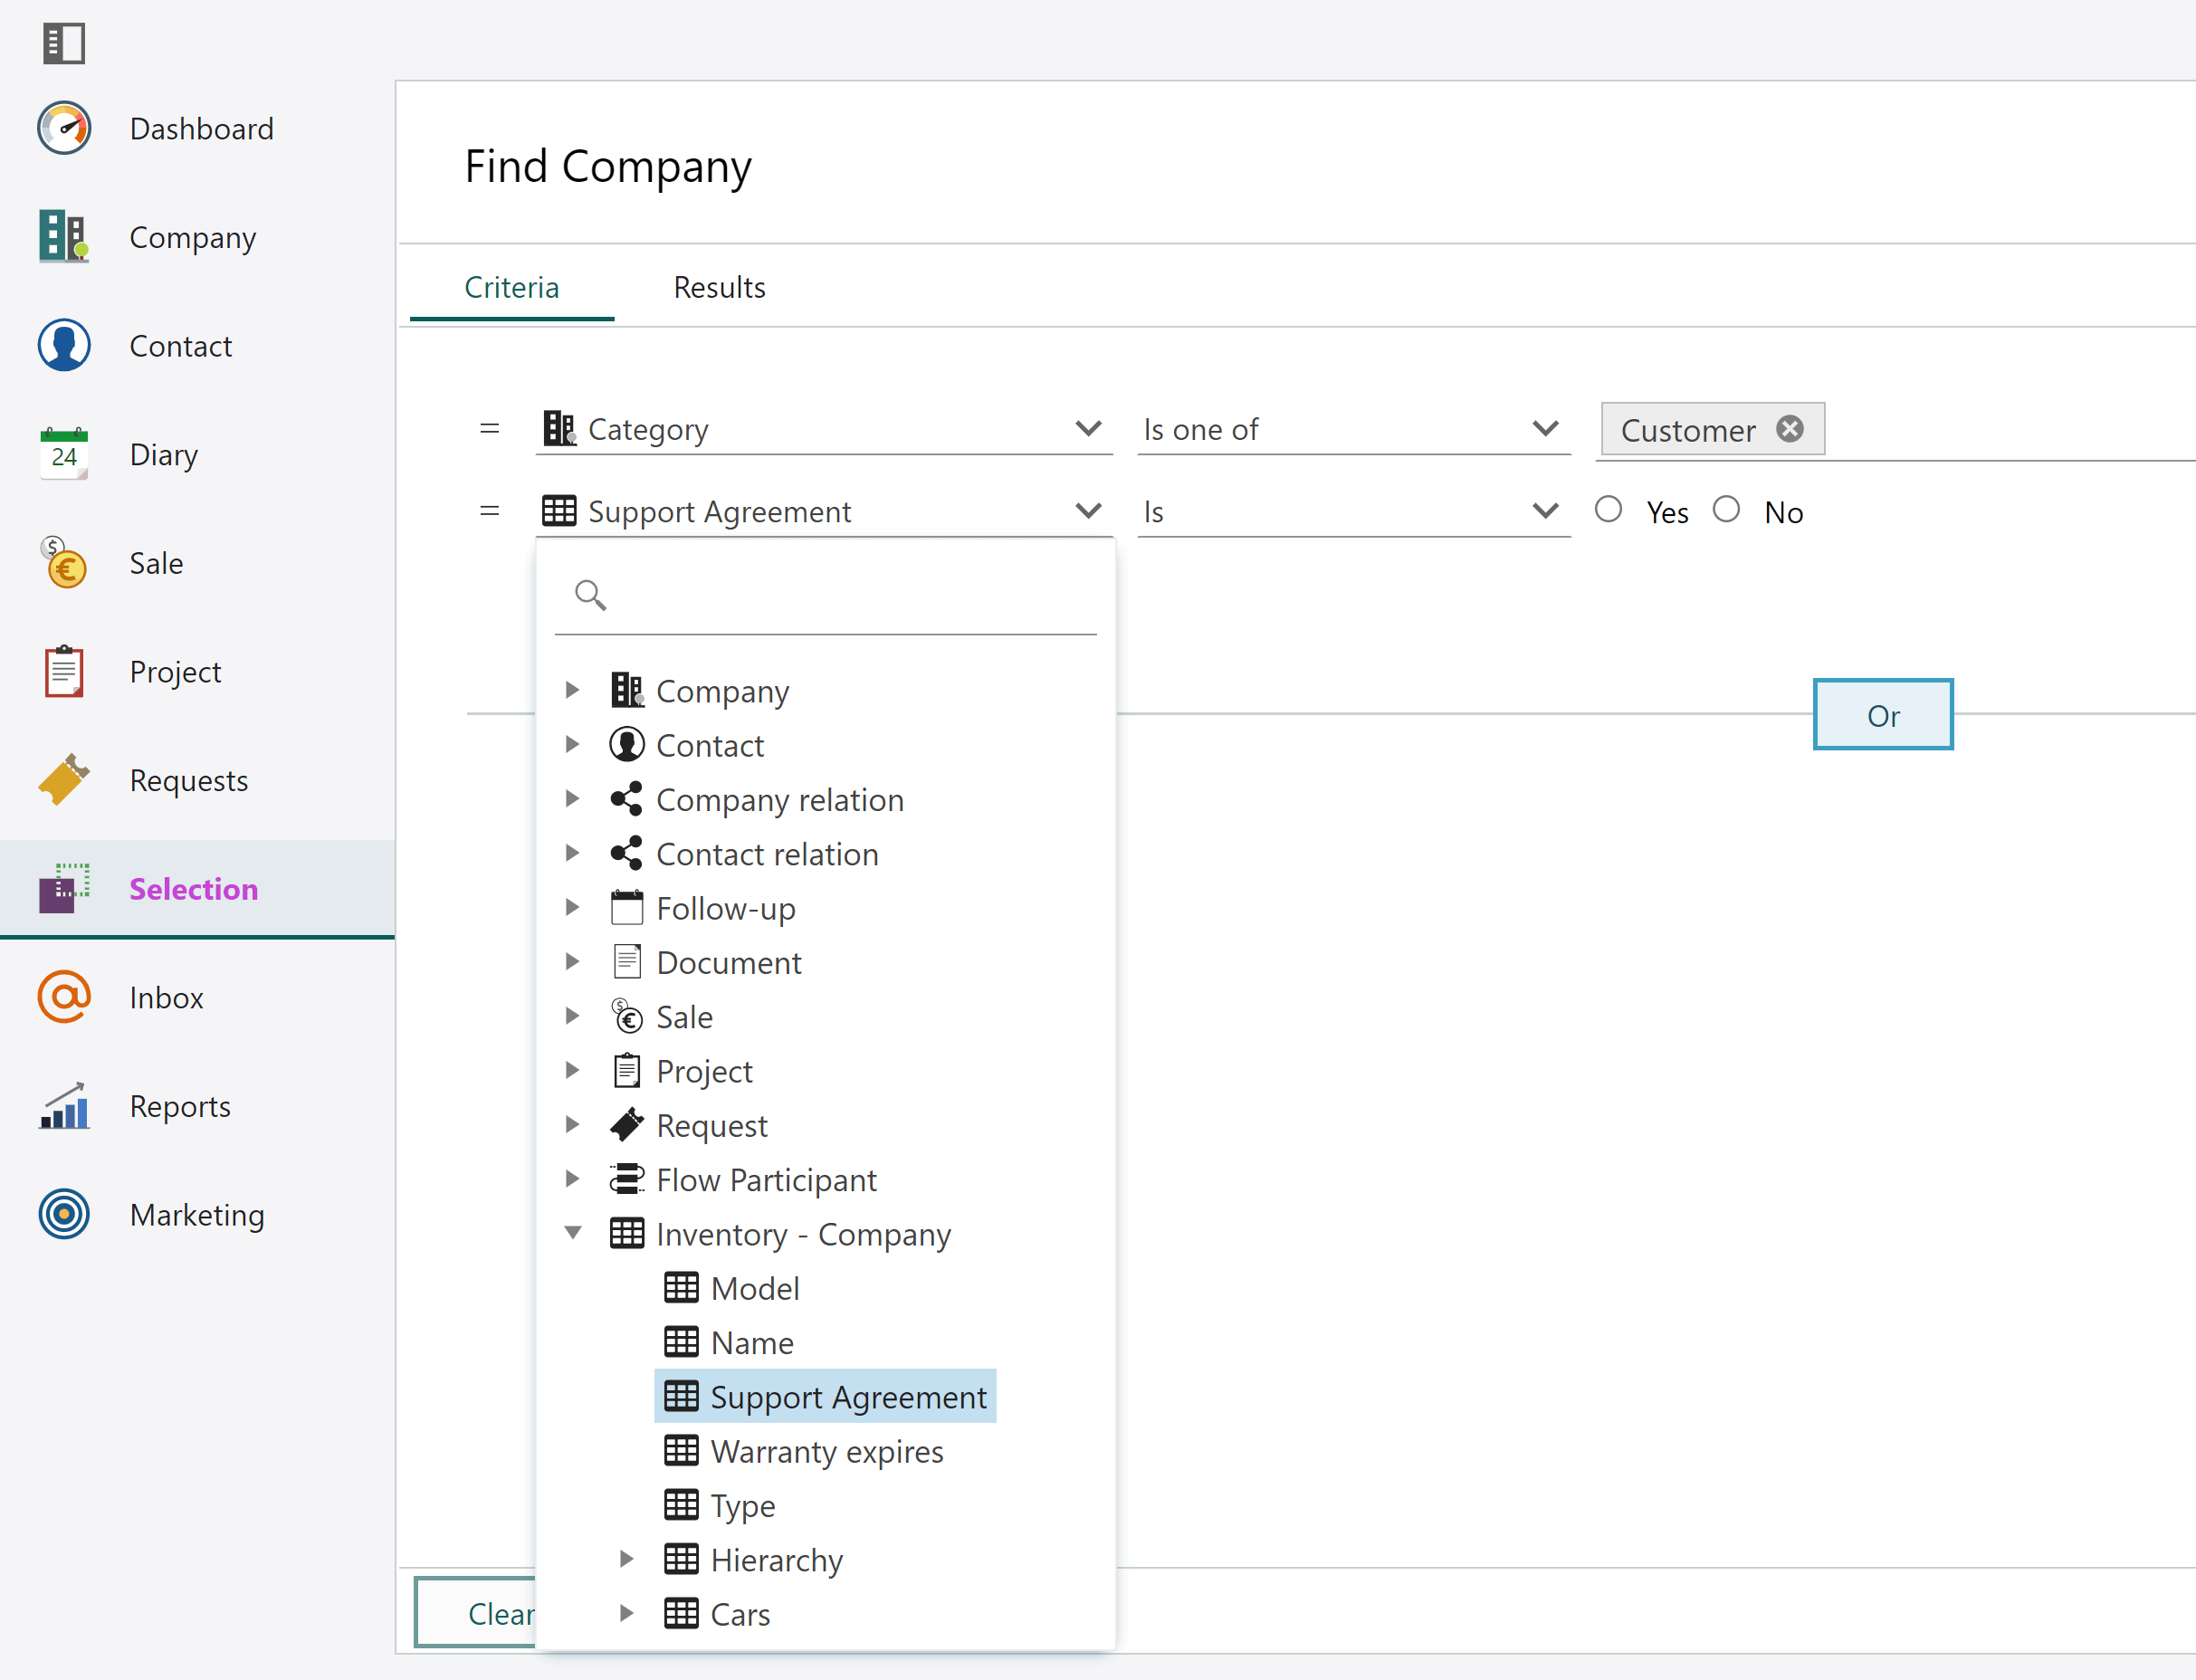Click the Selection icon in sidebar
The image size is (2196, 1680).
click(62, 890)
